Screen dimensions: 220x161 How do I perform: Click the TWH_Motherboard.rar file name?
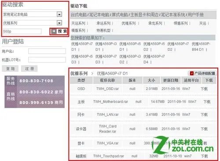(110, 101)
